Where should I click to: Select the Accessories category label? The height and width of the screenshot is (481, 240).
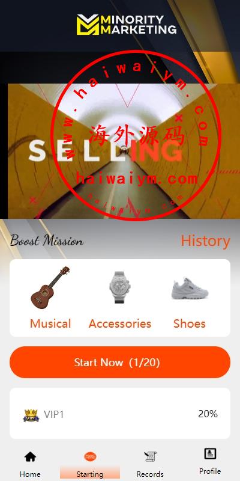point(120,323)
